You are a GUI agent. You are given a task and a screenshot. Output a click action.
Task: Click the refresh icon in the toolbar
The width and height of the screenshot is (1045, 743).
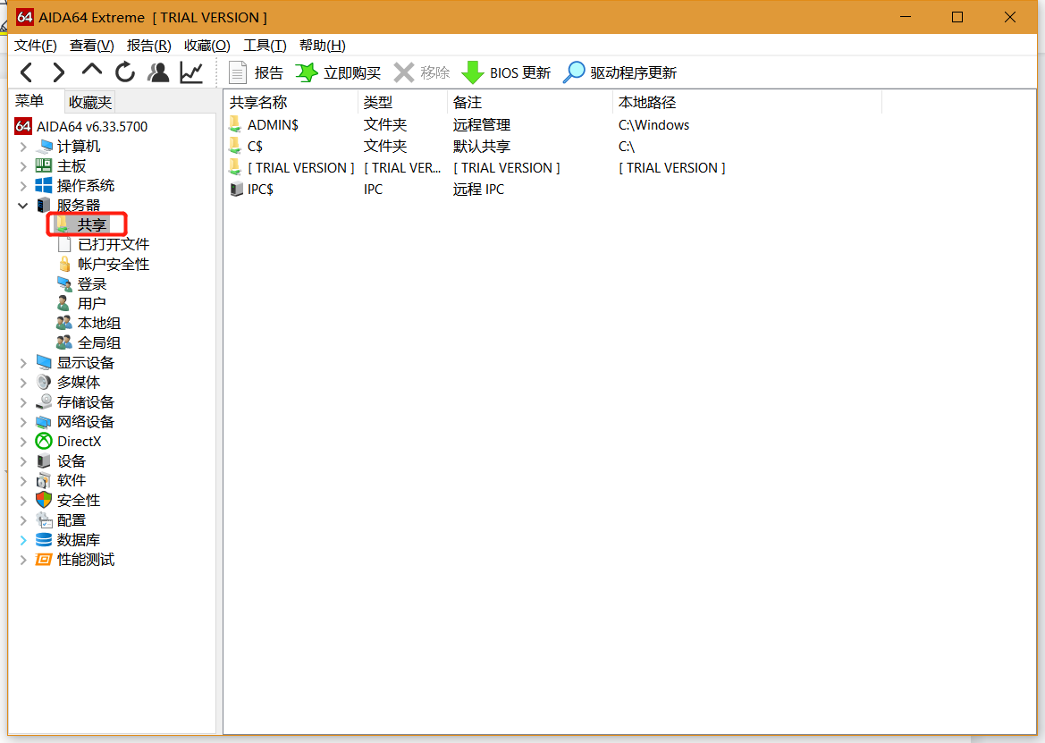[125, 72]
